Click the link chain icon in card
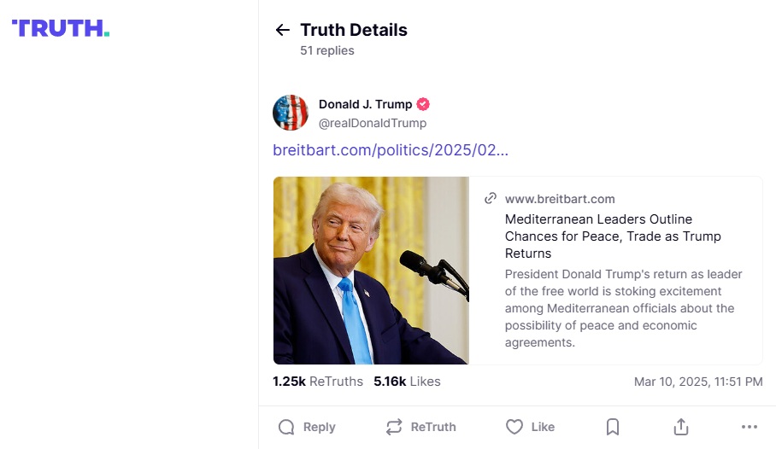Image resolution: width=776 pixels, height=449 pixels. [x=491, y=199]
